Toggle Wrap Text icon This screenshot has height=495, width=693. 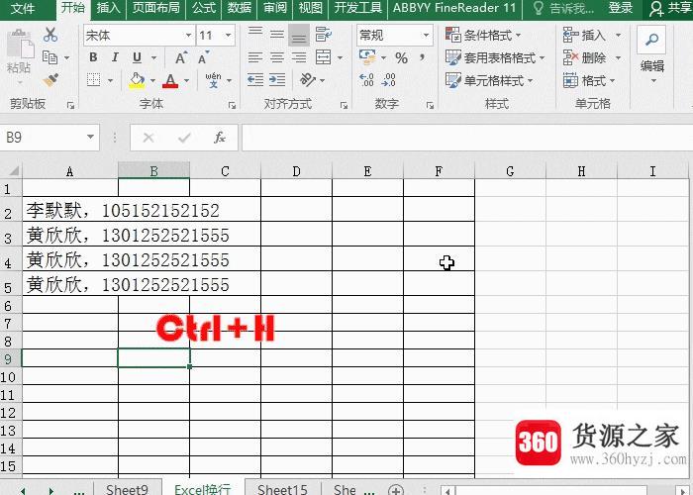(324, 34)
